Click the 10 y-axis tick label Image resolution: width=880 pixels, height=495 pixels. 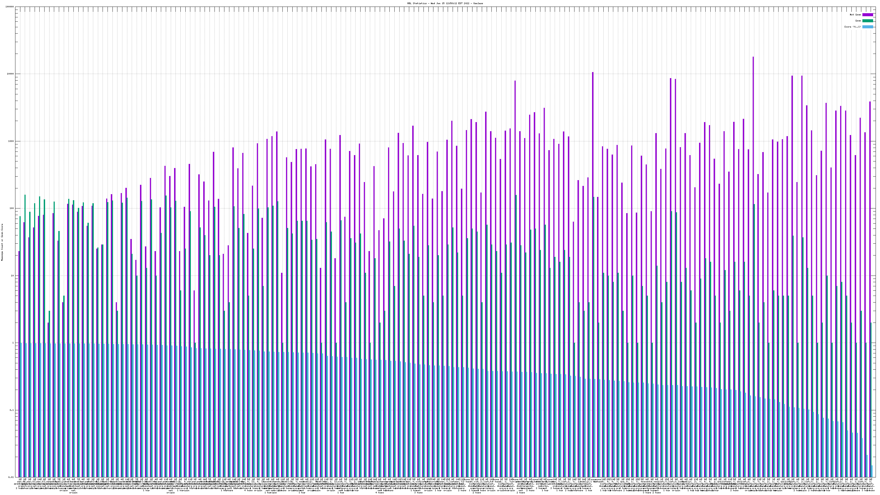coord(13,276)
